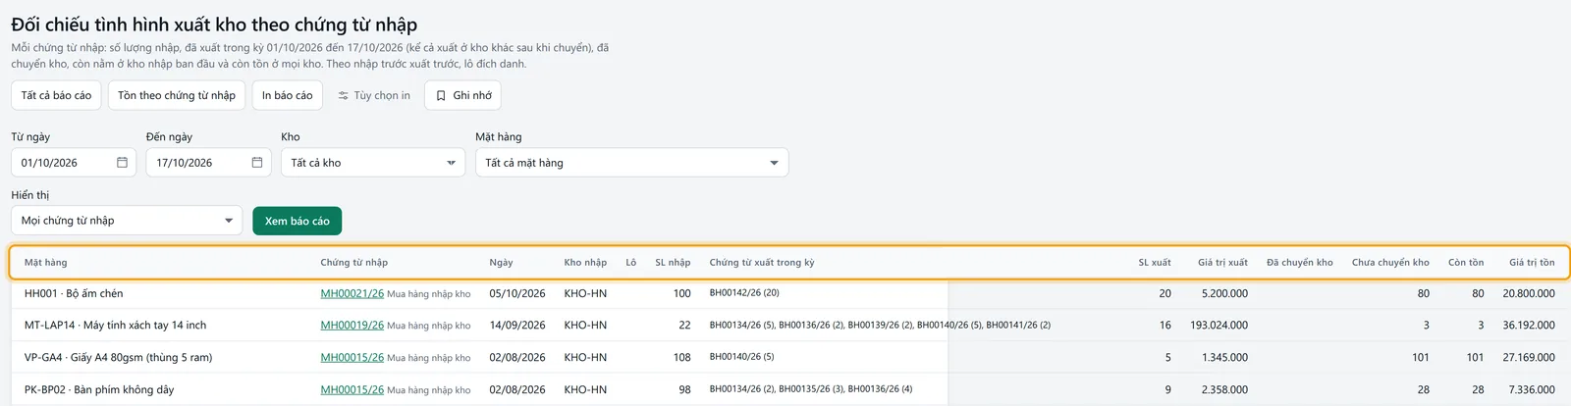Select the VP-GA4 Giấy A4 80gsm cell
This screenshot has width=1571, height=406.
[118, 357]
